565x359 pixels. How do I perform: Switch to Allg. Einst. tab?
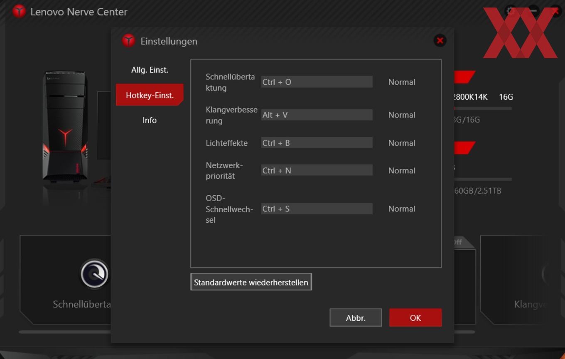pyautogui.click(x=150, y=70)
